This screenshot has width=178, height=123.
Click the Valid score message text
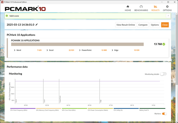click(14, 16)
